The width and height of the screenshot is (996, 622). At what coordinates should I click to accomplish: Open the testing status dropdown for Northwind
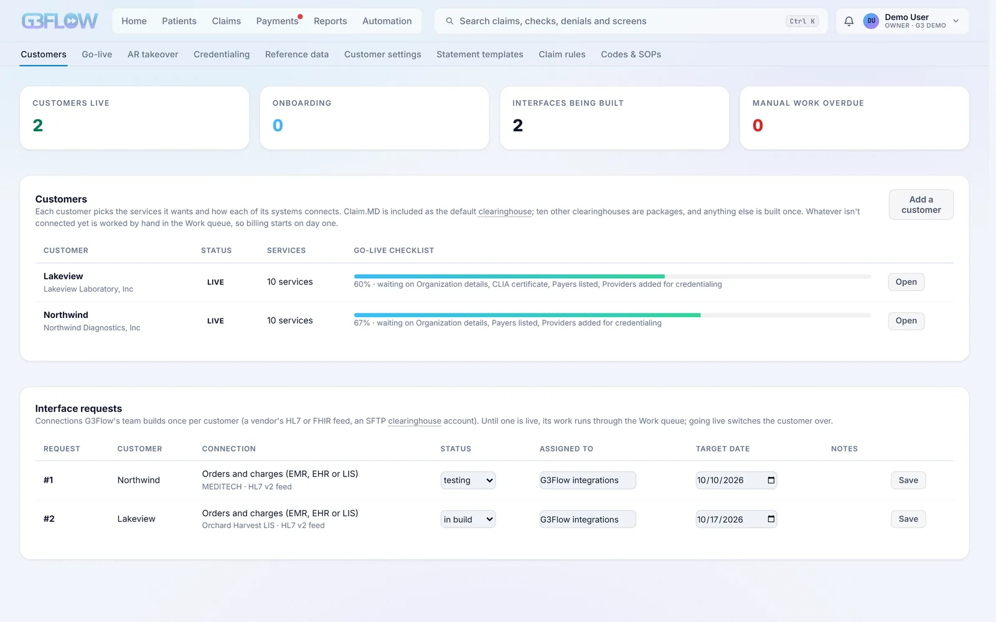pyautogui.click(x=468, y=480)
